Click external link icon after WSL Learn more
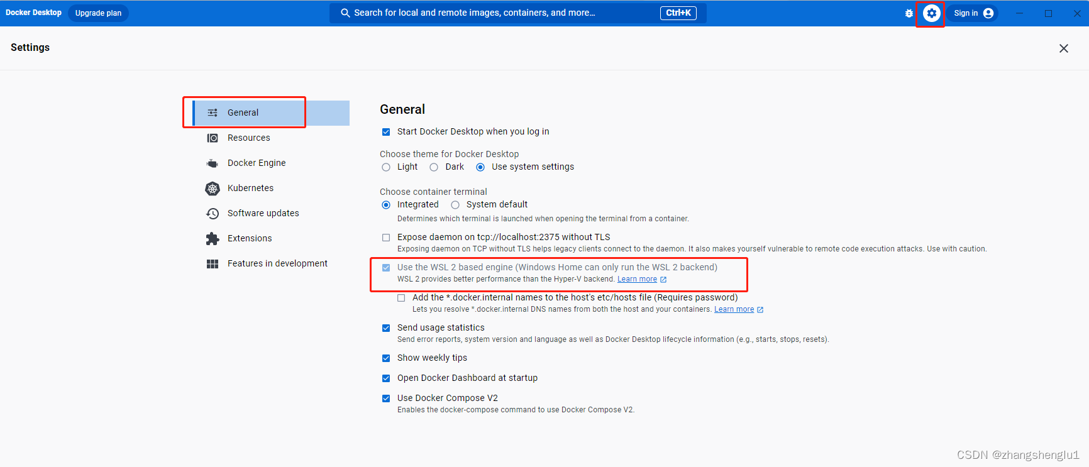This screenshot has width=1089, height=467. [x=663, y=280]
